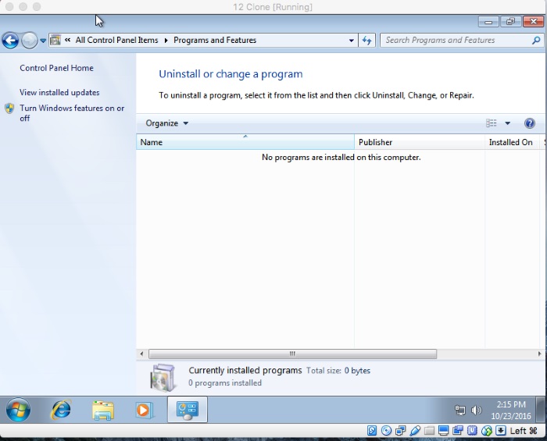Screen dimensions: 547x441
Task: Sort by the Publisher column header
Action: 419,142
